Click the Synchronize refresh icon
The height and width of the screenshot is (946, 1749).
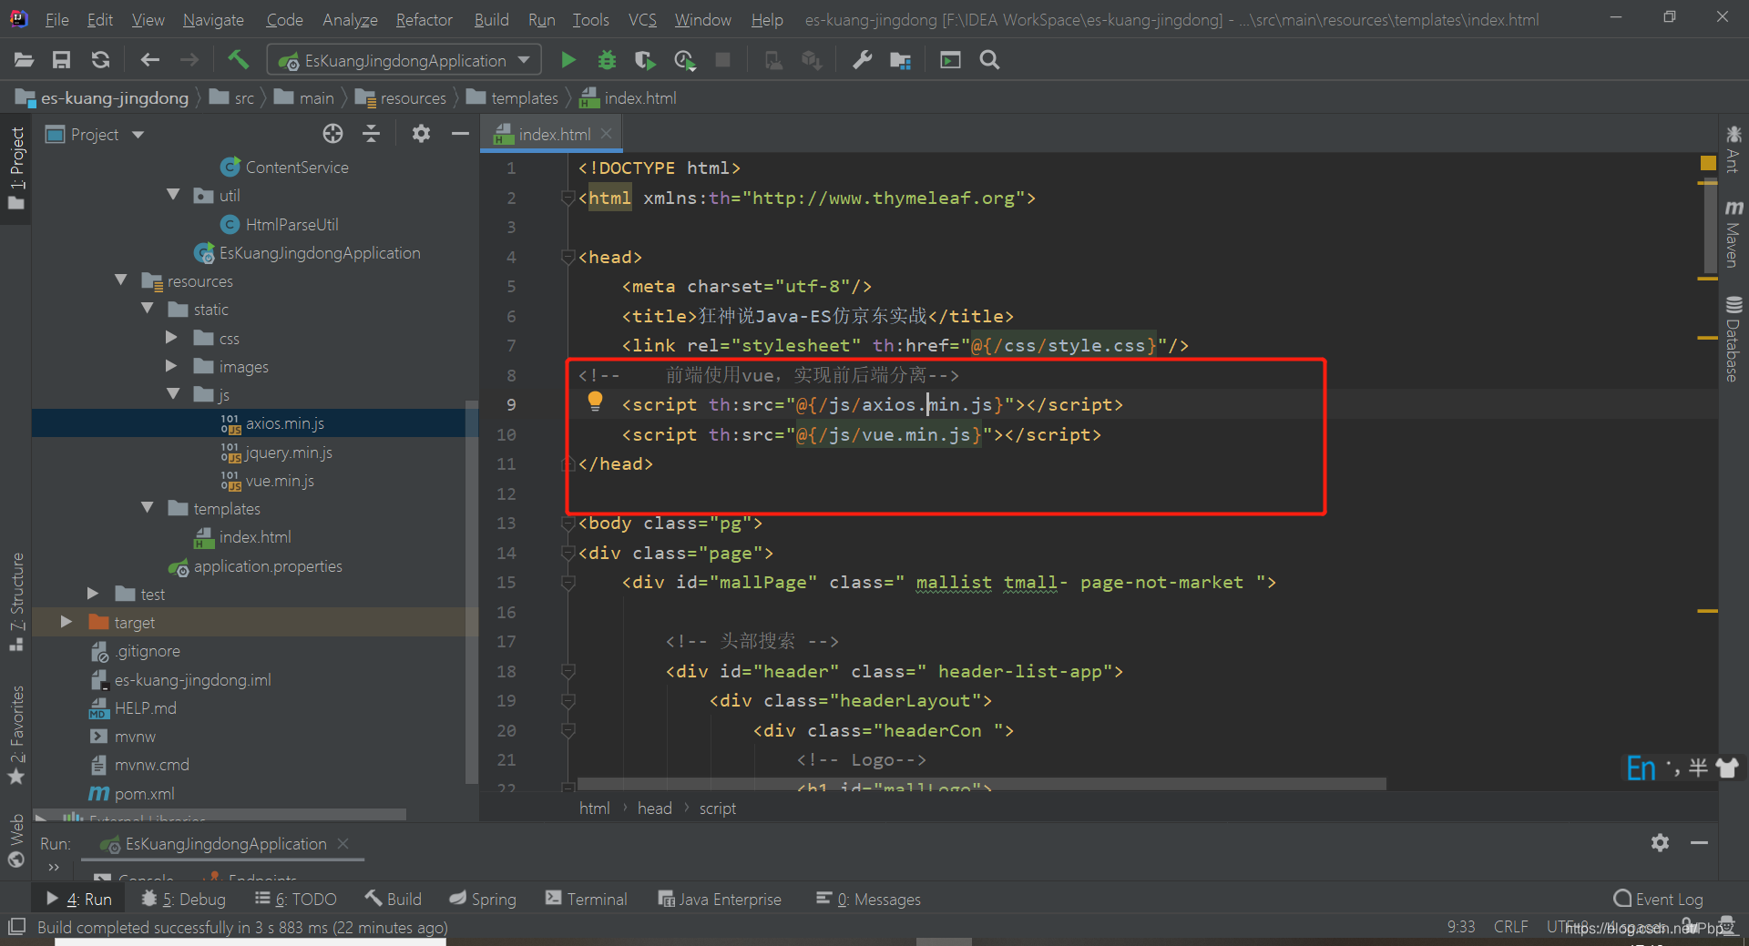pyautogui.click(x=100, y=60)
